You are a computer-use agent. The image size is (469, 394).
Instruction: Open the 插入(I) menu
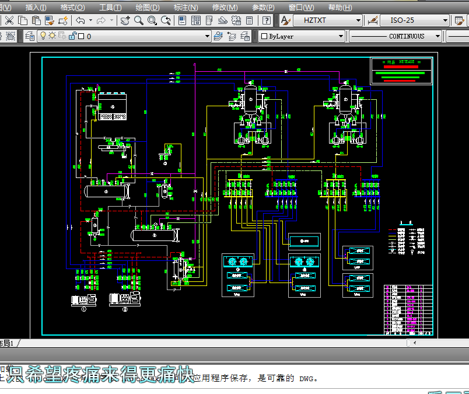coord(36,7)
